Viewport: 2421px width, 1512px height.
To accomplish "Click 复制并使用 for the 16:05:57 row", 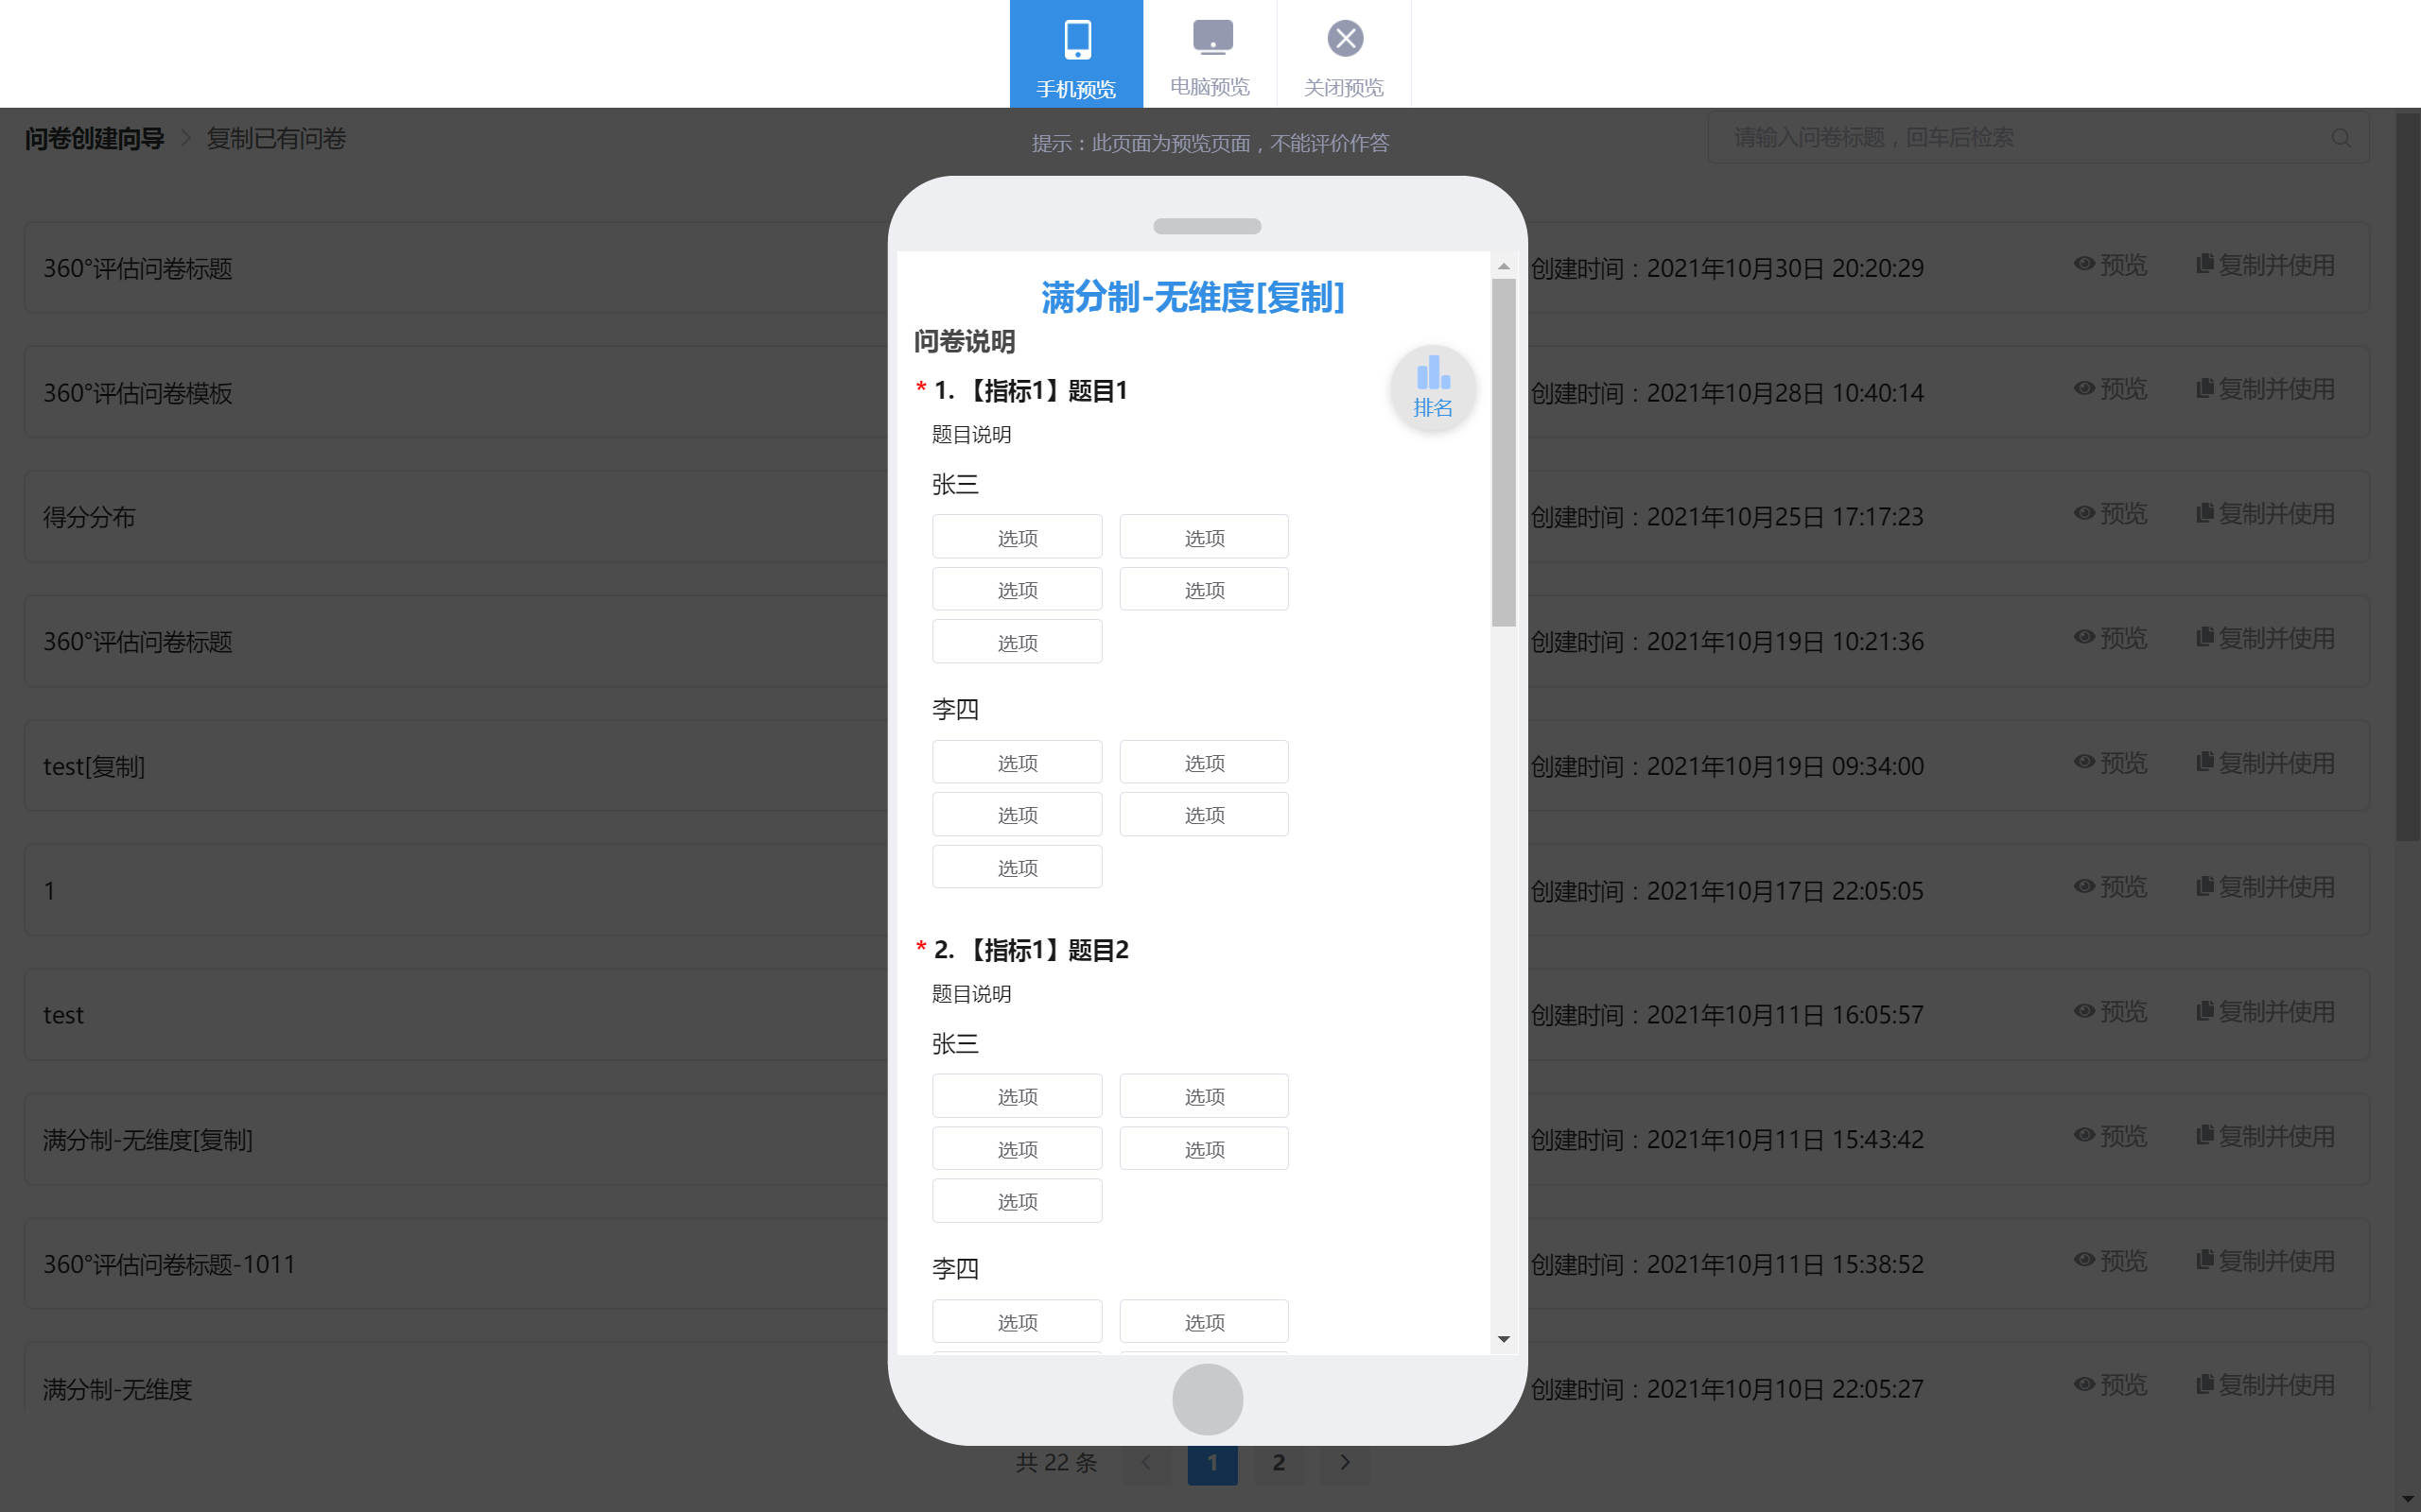I will 2266,1012.
